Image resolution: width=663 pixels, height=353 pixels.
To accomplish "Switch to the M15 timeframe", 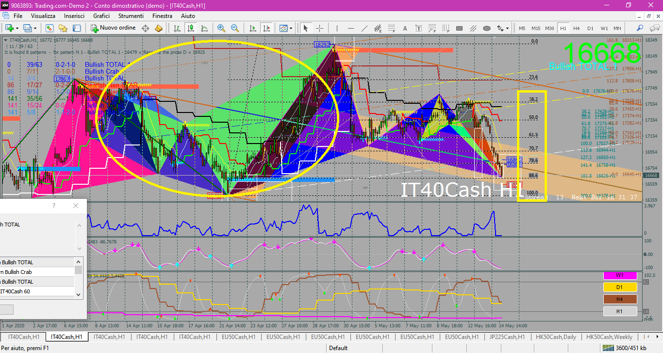I will tap(536, 28).
